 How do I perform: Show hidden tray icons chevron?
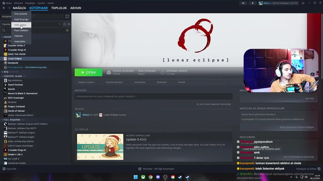pyautogui.click(x=291, y=177)
